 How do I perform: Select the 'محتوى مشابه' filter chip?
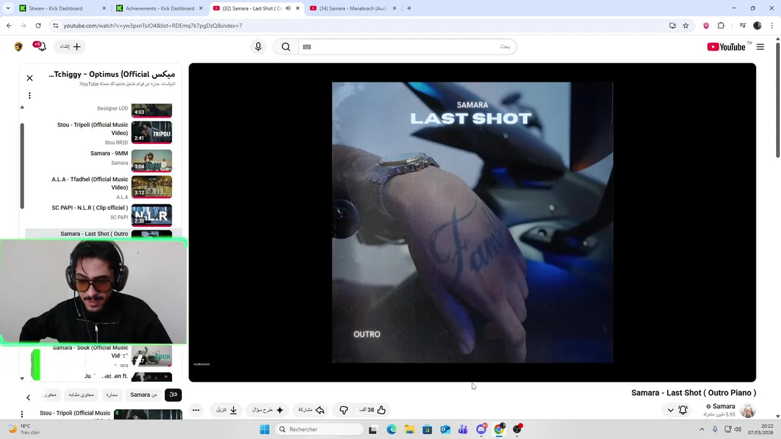pos(81,394)
